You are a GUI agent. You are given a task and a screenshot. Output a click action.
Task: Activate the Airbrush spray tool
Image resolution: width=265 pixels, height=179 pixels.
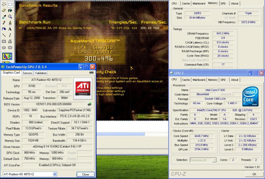coord(4,29)
